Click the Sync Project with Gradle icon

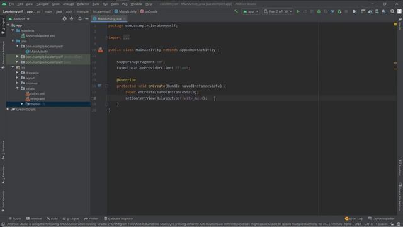[x=370, y=11]
